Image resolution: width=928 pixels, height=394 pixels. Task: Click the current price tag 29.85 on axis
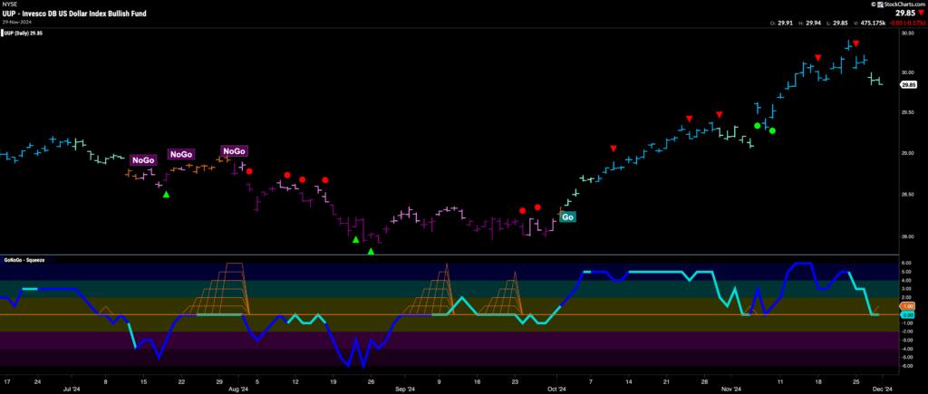click(x=908, y=85)
